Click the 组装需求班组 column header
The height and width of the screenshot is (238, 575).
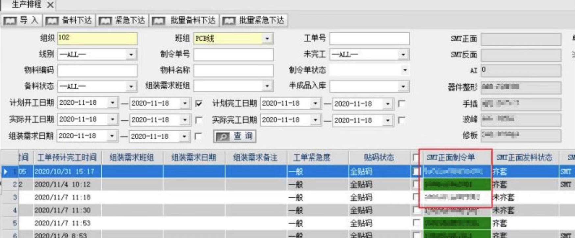click(x=132, y=158)
